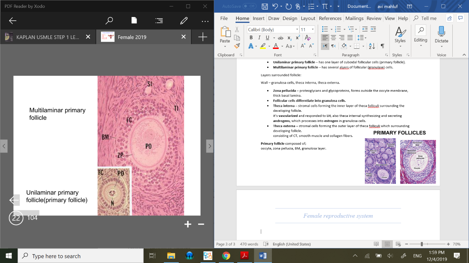Adjust the Word zoom slider
The width and height of the screenshot is (469, 263).
tap(422, 244)
